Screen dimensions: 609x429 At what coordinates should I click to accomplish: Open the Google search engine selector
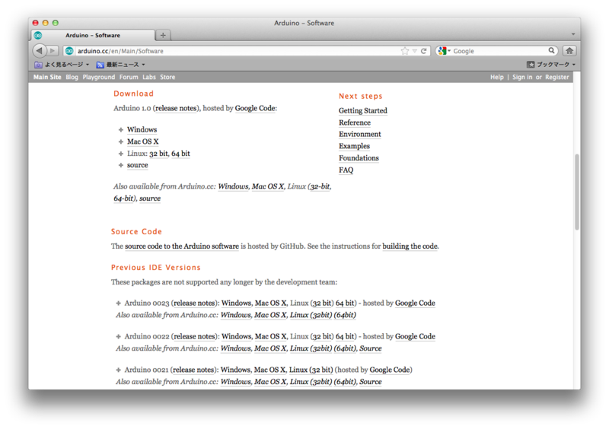[x=444, y=51]
